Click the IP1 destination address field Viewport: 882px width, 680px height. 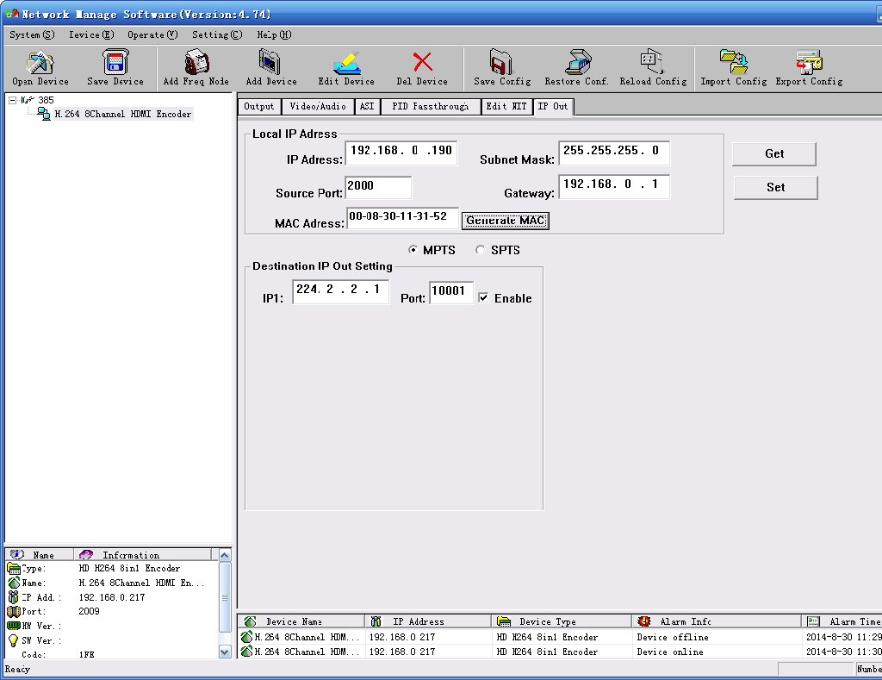click(341, 291)
